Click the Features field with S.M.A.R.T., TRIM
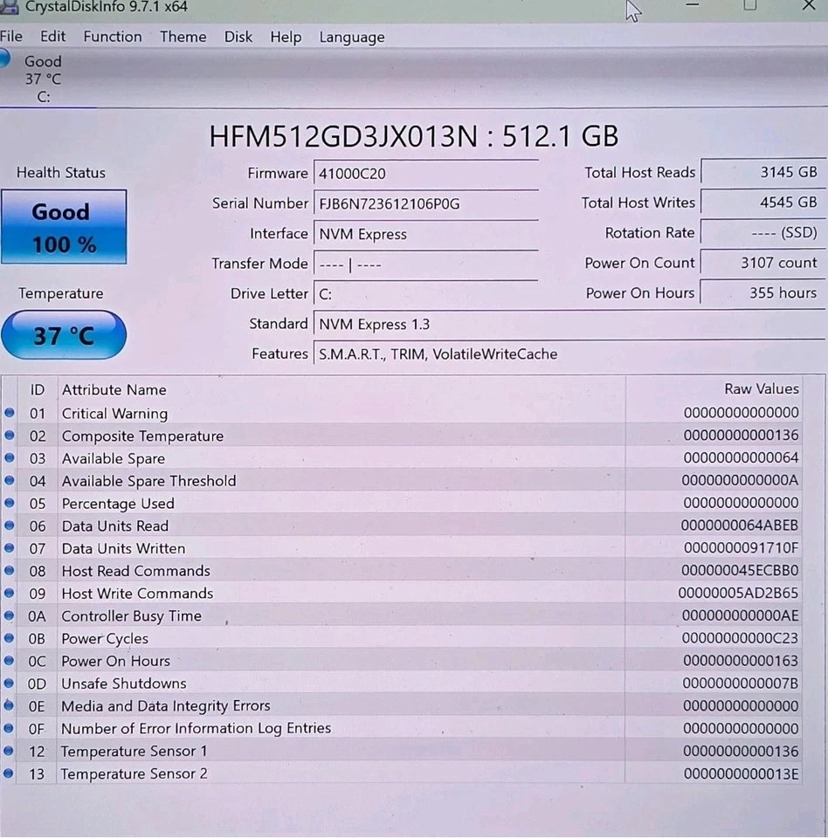The height and width of the screenshot is (838, 828). pos(569,354)
